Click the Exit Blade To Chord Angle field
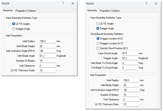163x111 pixels. 130,68
